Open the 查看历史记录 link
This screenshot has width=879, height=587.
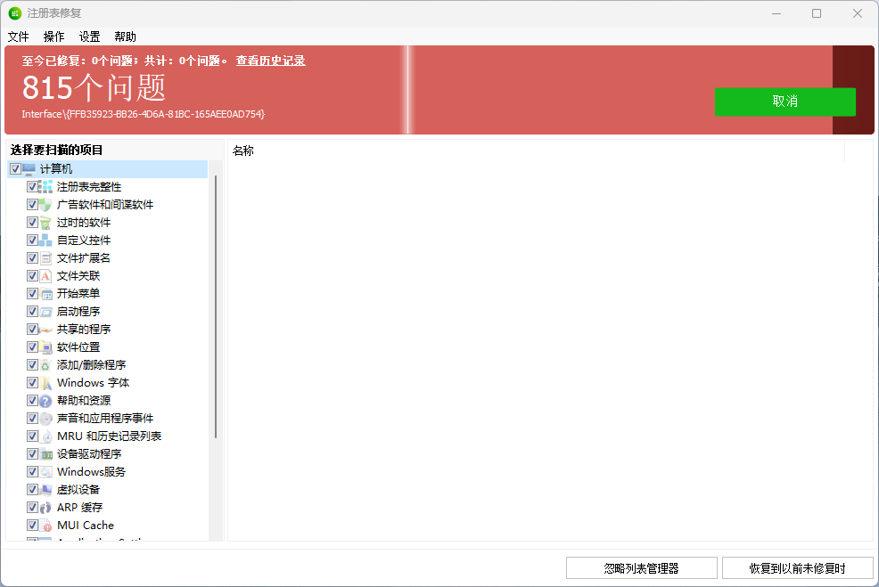(x=270, y=61)
